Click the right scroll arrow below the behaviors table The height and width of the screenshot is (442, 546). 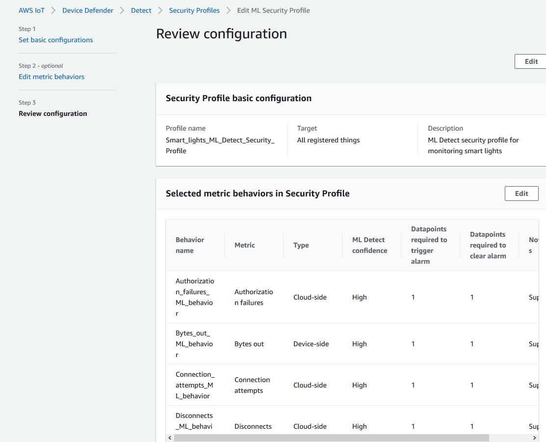[534, 437]
